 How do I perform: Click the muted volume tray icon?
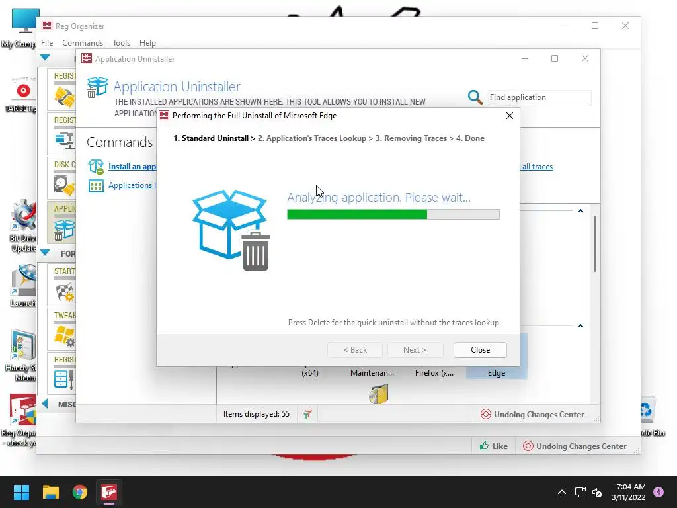[597, 492]
